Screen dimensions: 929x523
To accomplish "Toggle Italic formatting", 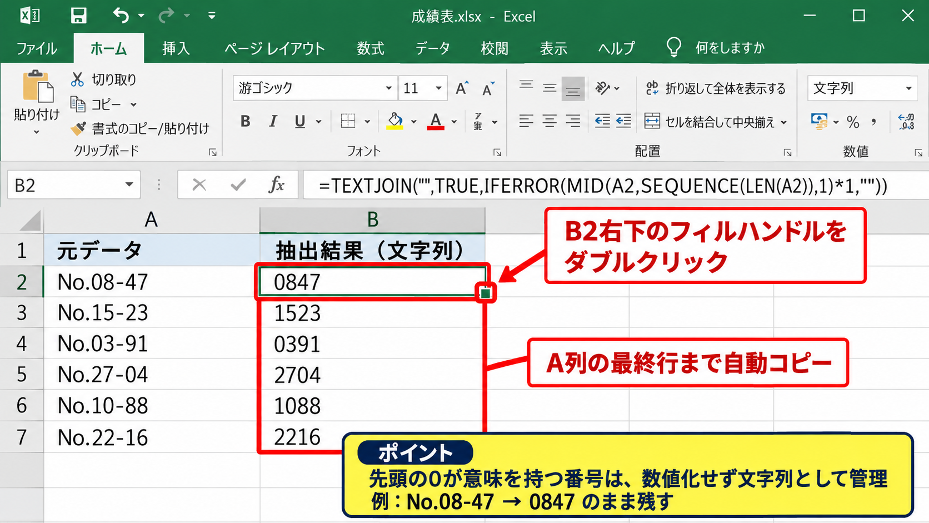I will point(273,121).
